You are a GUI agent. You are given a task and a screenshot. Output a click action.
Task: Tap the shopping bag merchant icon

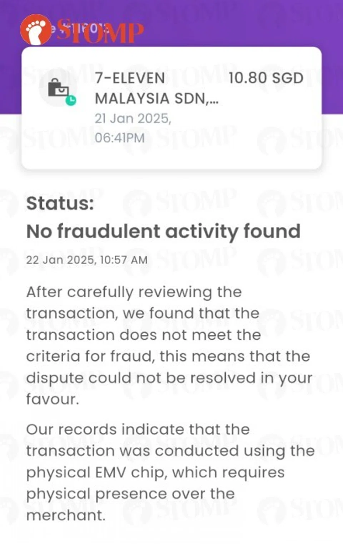[58, 88]
